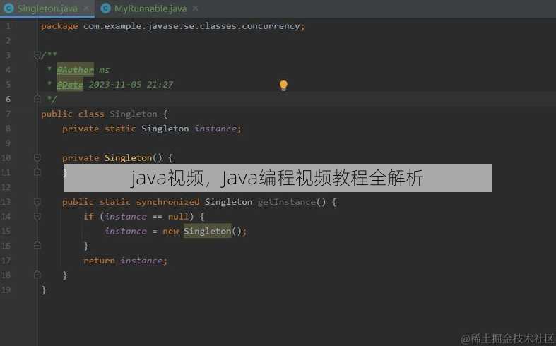The image size is (556, 346).
Task: Close the Singleton.java tab
Action: [x=86, y=8]
